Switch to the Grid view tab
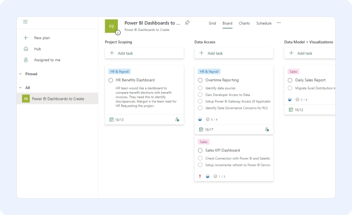 (x=212, y=23)
